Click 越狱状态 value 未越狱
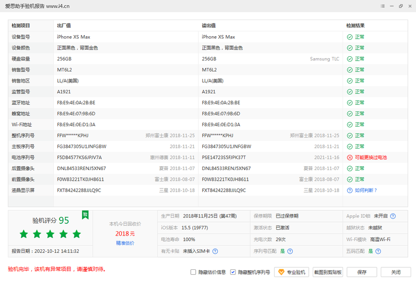416x283 pixels. (375, 228)
